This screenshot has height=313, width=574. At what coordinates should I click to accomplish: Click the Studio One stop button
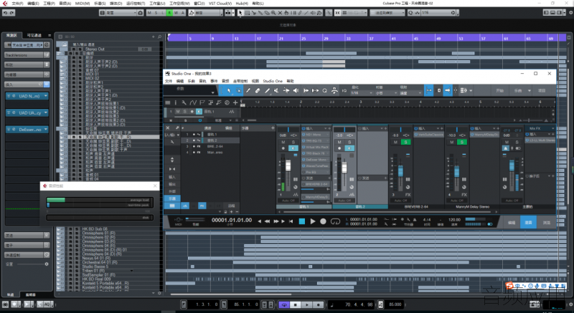[x=301, y=221]
